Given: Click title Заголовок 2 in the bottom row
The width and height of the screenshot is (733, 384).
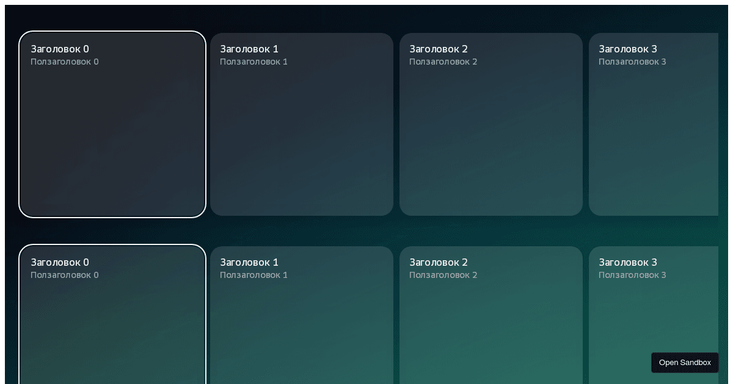Looking at the screenshot, I should click(438, 263).
